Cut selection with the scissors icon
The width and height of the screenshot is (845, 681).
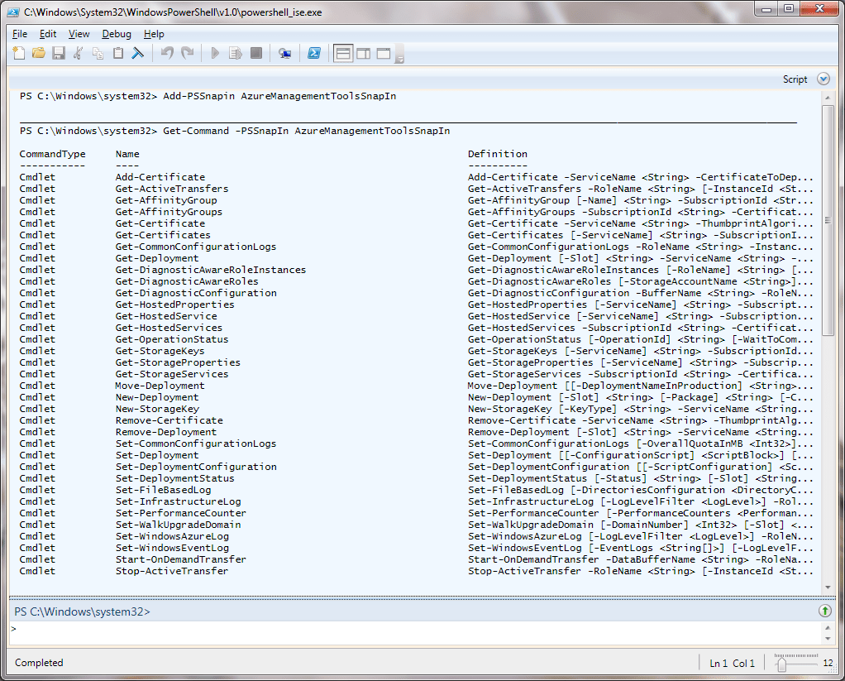tap(79, 53)
